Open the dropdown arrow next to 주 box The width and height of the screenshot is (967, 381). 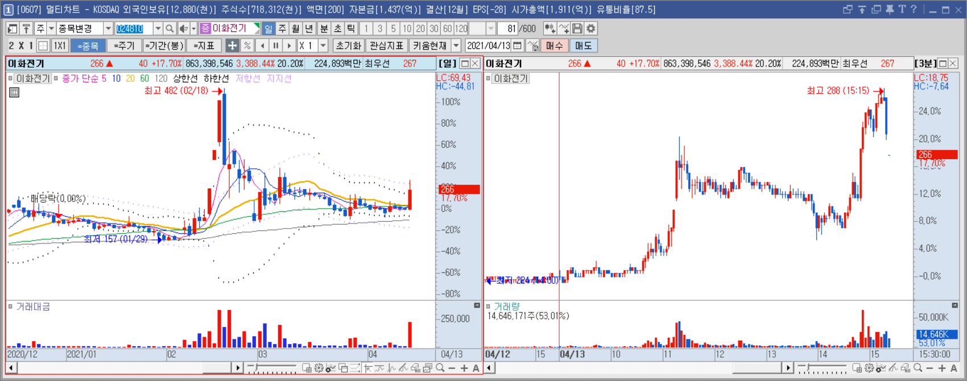[x=51, y=28]
